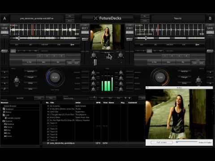Click deck B track overview waveform strip

(170, 38)
